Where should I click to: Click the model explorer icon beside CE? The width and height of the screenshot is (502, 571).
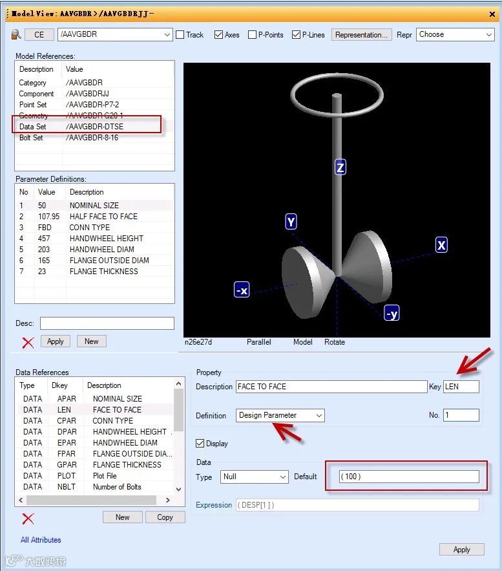(x=16, y=34)
